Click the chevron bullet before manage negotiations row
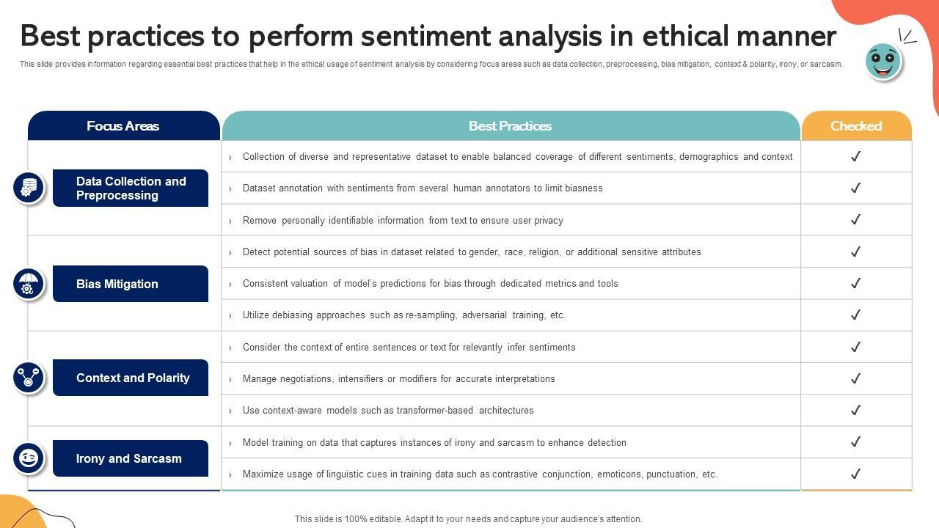939x528 pixels. [230, 379]
